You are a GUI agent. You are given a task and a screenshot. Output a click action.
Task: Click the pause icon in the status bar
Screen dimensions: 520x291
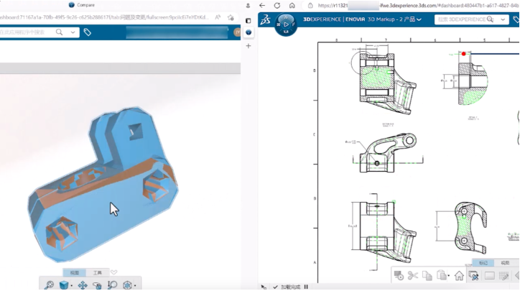pos(306,287)
